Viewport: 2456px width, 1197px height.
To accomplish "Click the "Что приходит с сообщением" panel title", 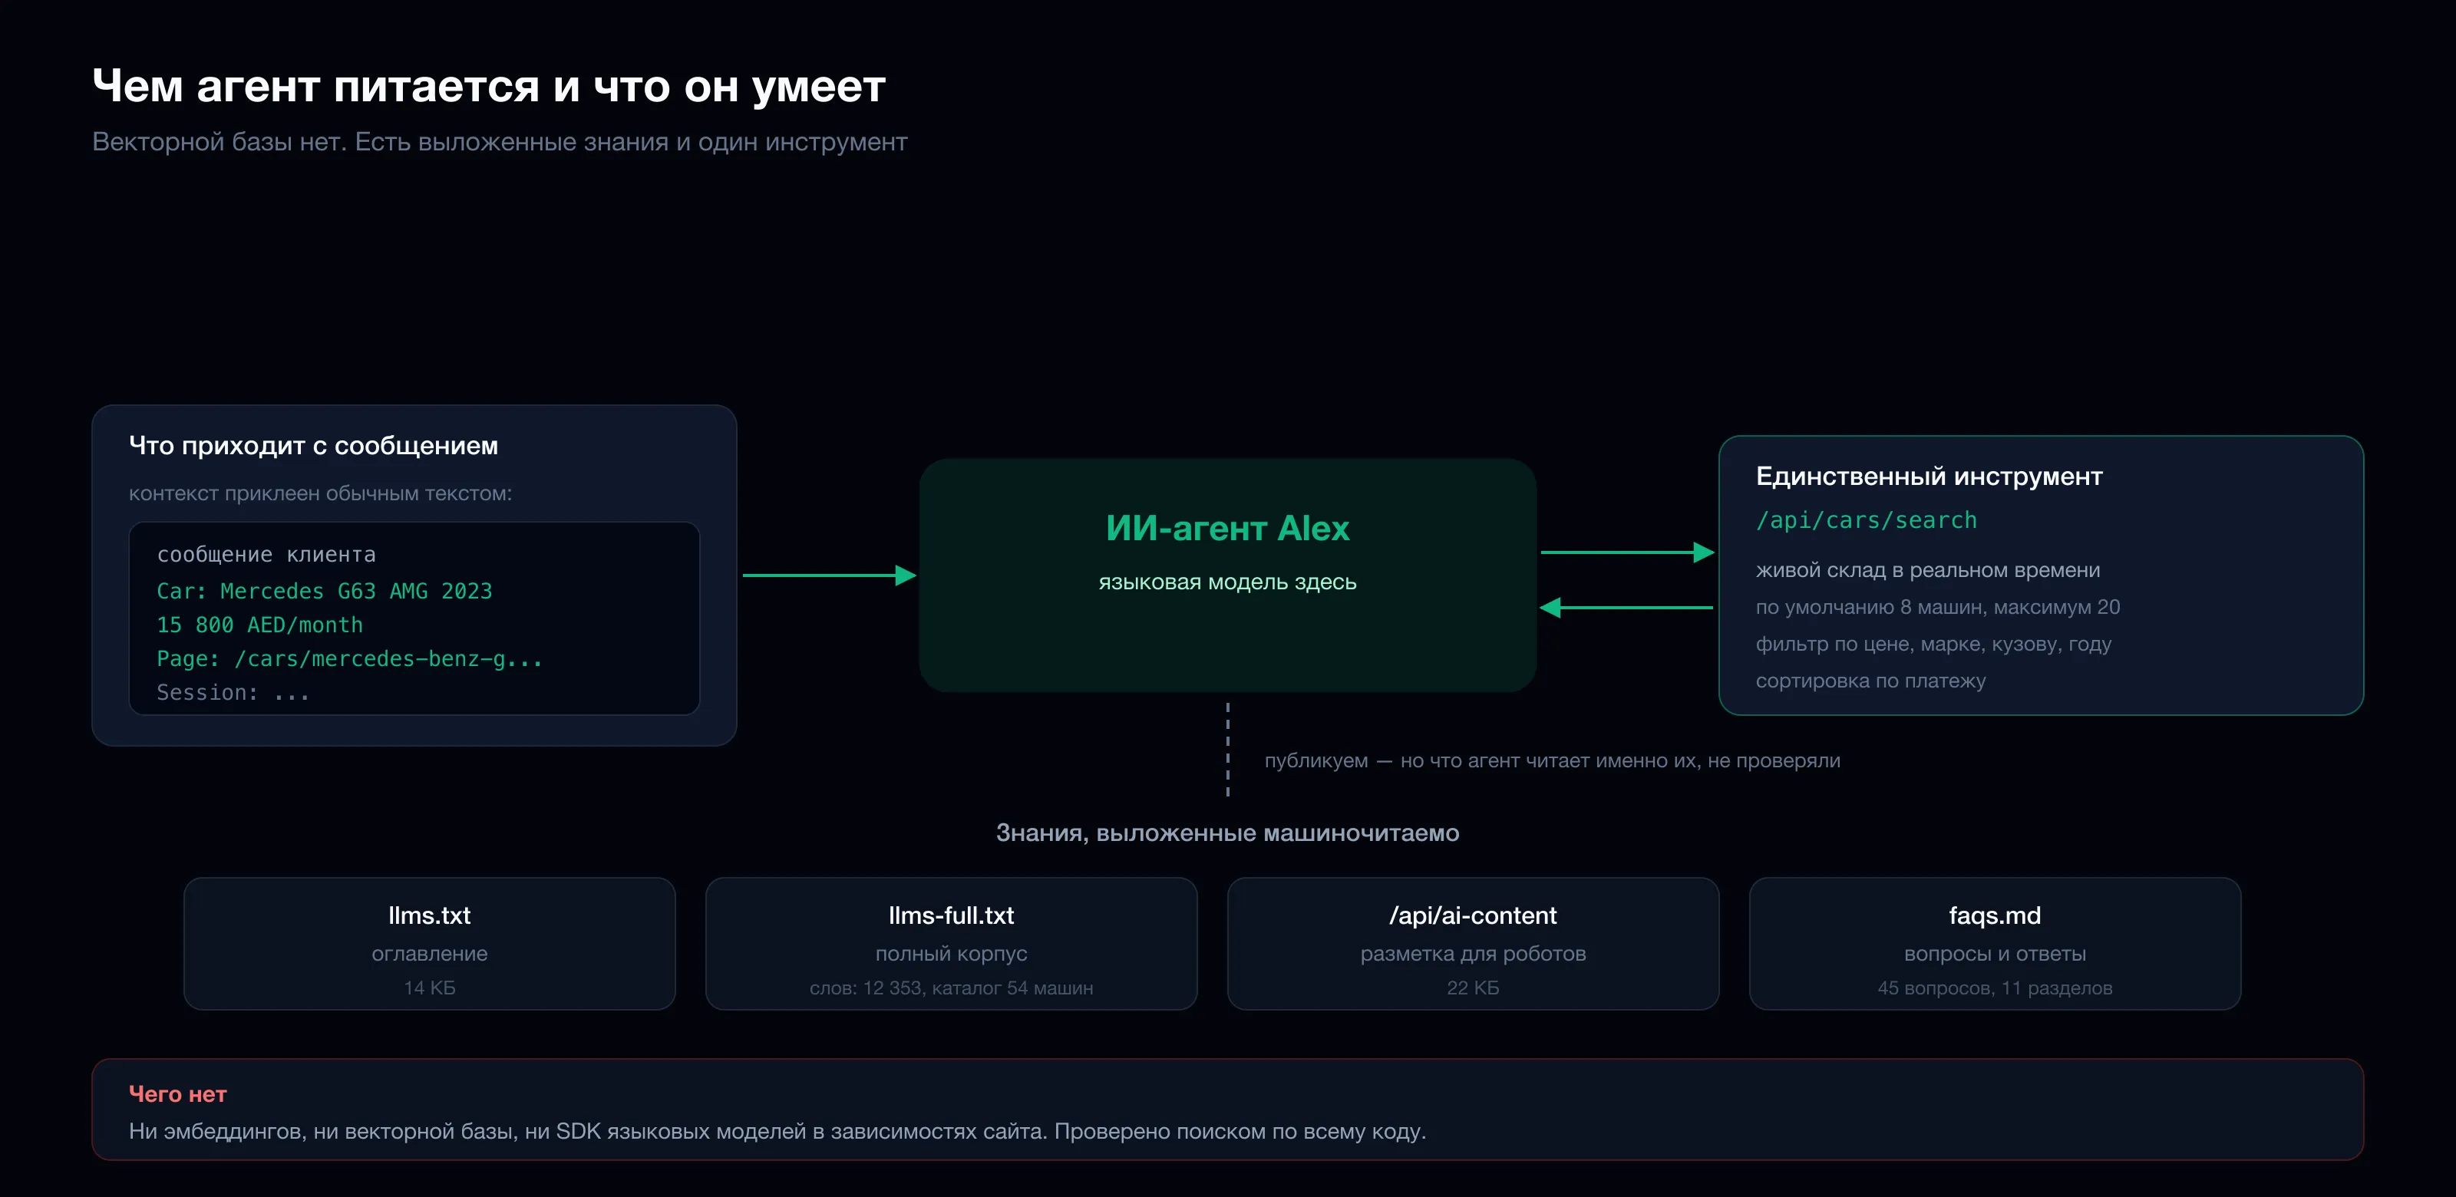I will [x=314, y=445].
